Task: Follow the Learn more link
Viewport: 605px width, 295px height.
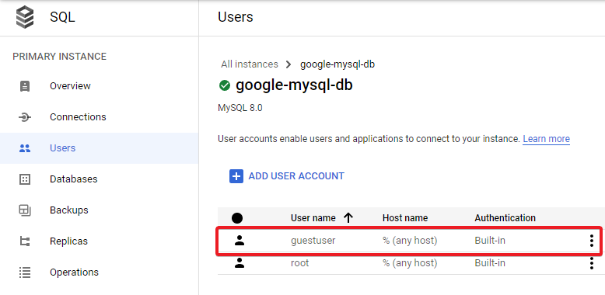Action: (546, 139)
